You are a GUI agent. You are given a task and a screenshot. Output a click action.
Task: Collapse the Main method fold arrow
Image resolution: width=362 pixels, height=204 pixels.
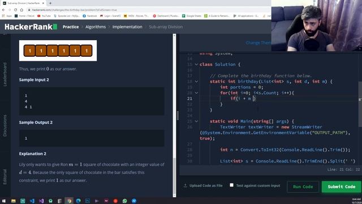(196, 121)
